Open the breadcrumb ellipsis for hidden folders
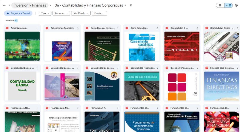This screenshot has height=132, width=240. click(x=4, y=5)
